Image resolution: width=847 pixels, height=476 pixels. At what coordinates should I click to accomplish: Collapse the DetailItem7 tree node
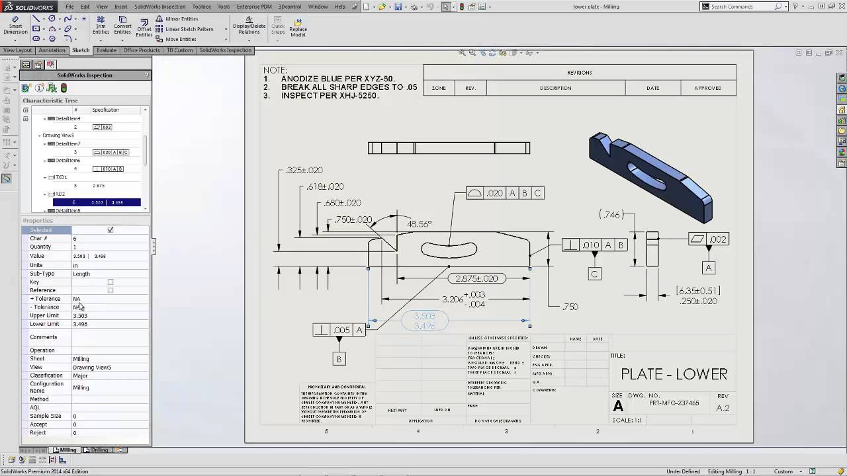[x=45, y=143]
